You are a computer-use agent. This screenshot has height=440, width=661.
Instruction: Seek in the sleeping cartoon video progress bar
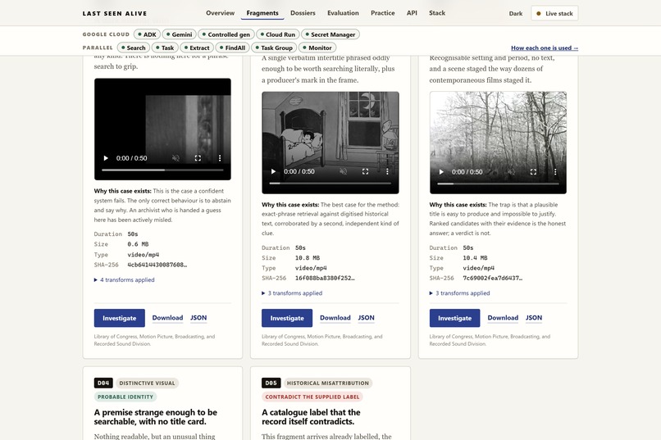pos(330,184)
